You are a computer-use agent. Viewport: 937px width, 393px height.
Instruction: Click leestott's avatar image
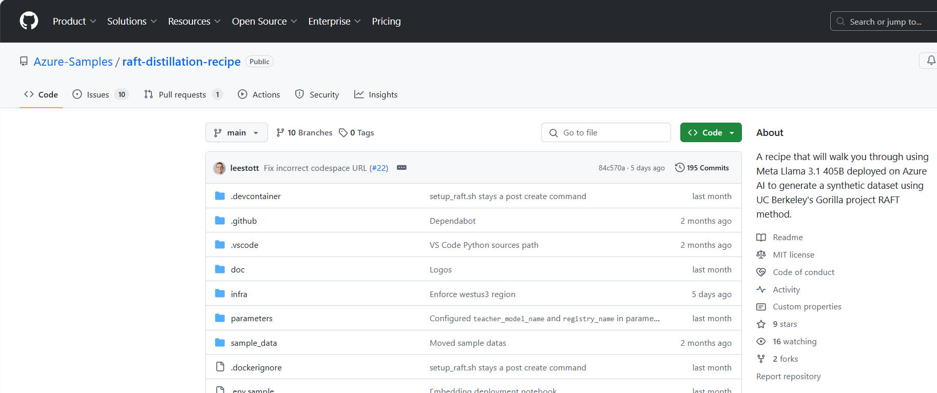[x=220, y=168]
